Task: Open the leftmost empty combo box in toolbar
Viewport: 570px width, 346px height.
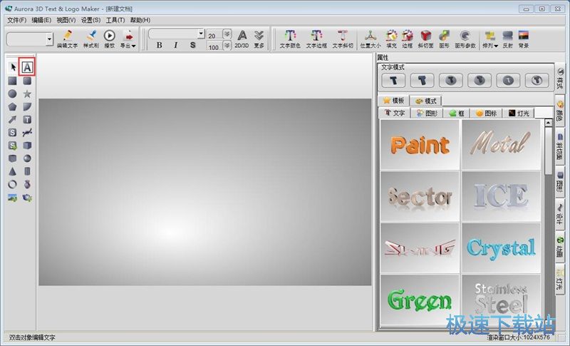Action: (49, 39)
